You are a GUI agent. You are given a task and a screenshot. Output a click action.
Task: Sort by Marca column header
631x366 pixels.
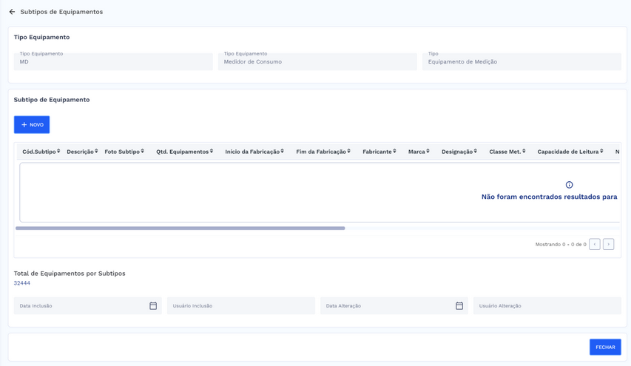coord(419,152)
